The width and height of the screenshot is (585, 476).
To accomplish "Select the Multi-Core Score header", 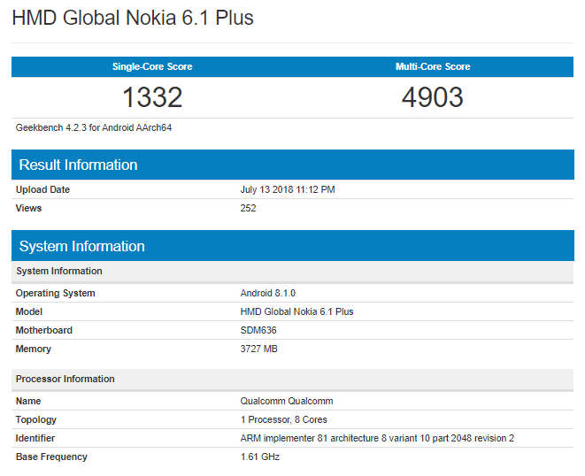I will [433, 66].
